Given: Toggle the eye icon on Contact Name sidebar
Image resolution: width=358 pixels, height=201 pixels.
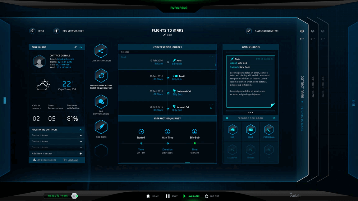Looking at the screenshot, I should click(x=302, y=31).
